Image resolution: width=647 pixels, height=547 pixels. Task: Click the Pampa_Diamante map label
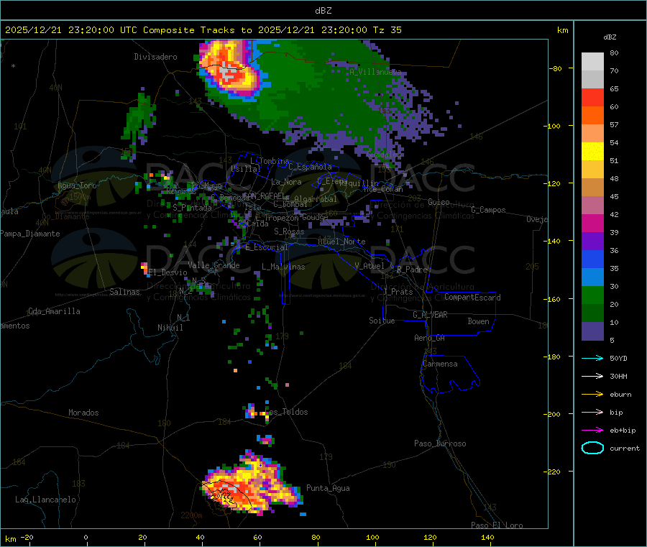29,234
